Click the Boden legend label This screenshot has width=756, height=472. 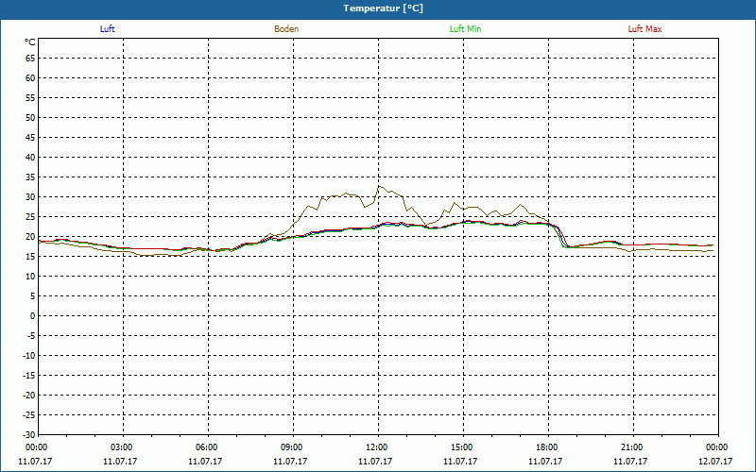pyautogui.click(x=286, y=29)
